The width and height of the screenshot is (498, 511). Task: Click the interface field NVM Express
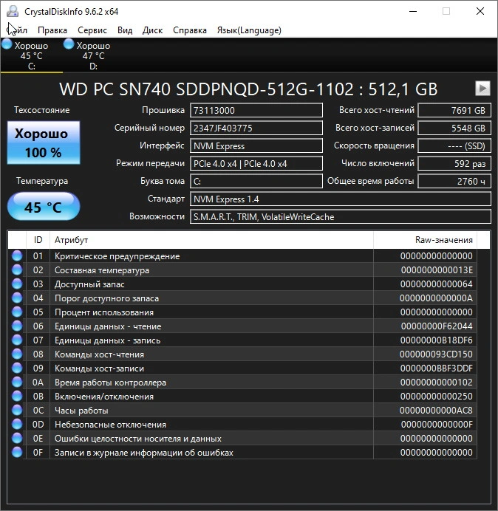click(256, 145)
